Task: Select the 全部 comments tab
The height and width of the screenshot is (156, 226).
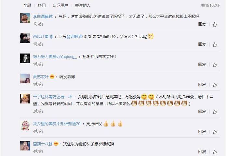Action: coord(27,6)
